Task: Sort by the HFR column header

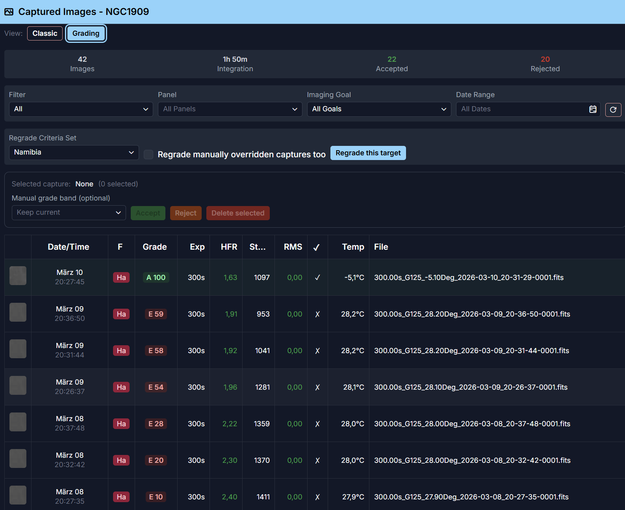Action: 229,247
